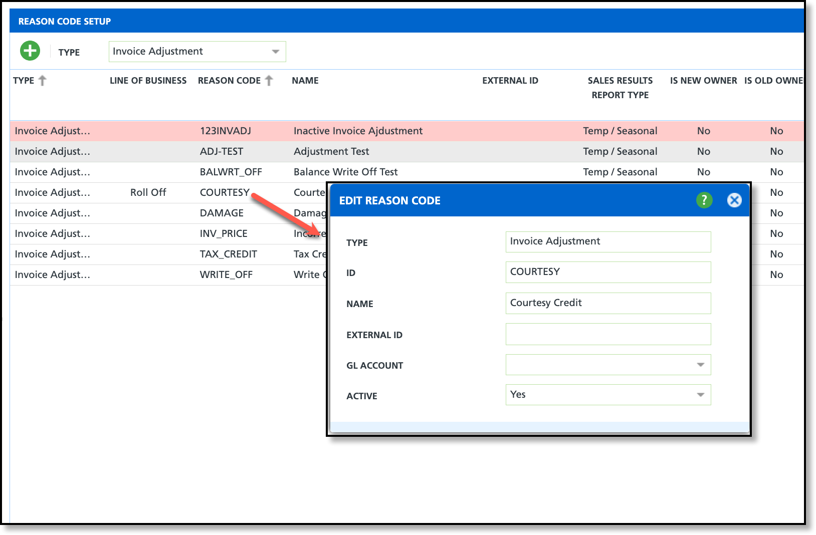Screen dimensions: 816x535
Task: Close the Edit Reason Code dialog
Action: click(x=734, y=200)
